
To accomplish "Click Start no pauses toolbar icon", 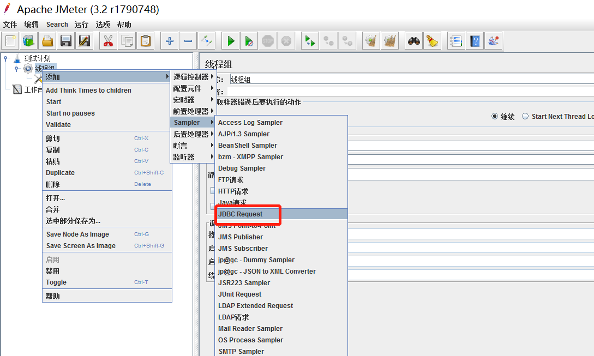I will click(249, 41).
